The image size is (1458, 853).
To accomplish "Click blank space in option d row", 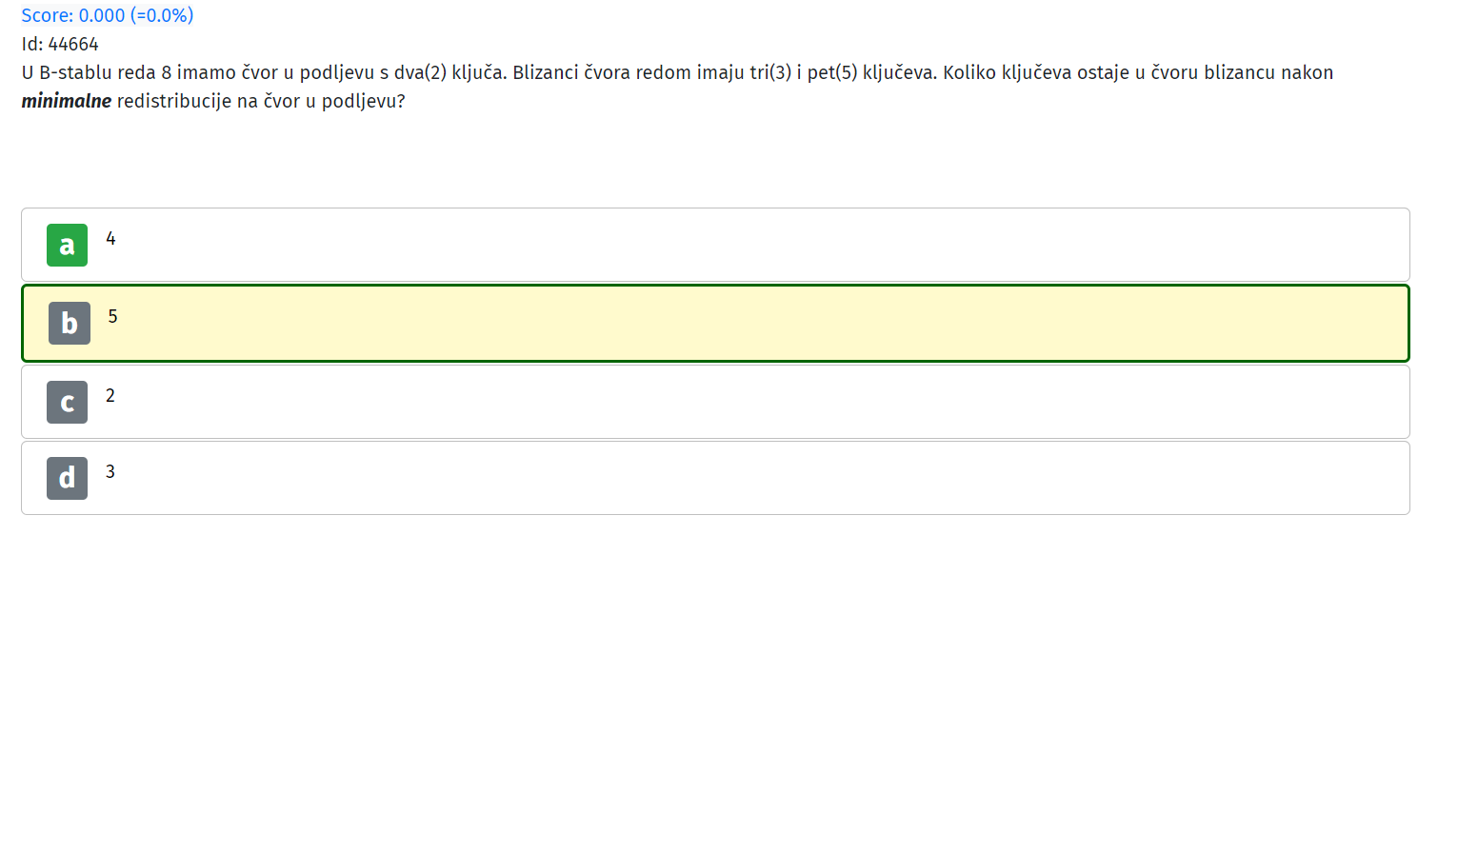I will (762, 478).
